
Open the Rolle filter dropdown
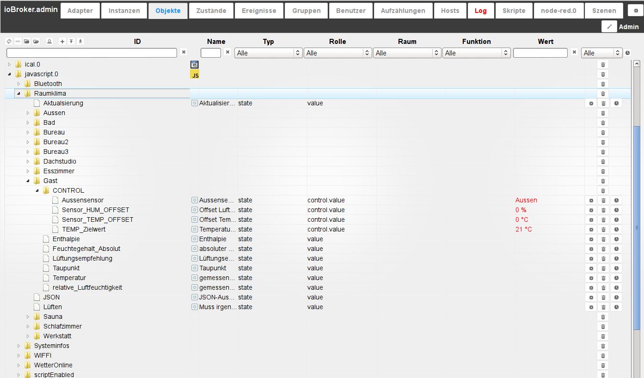coord(338,53)
